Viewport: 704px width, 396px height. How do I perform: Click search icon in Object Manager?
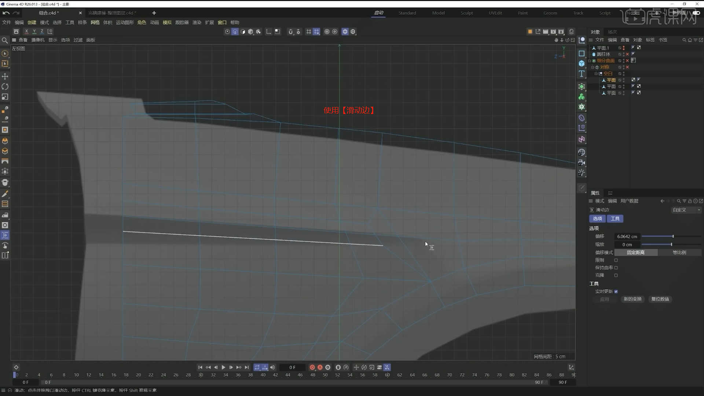[684, 40]
